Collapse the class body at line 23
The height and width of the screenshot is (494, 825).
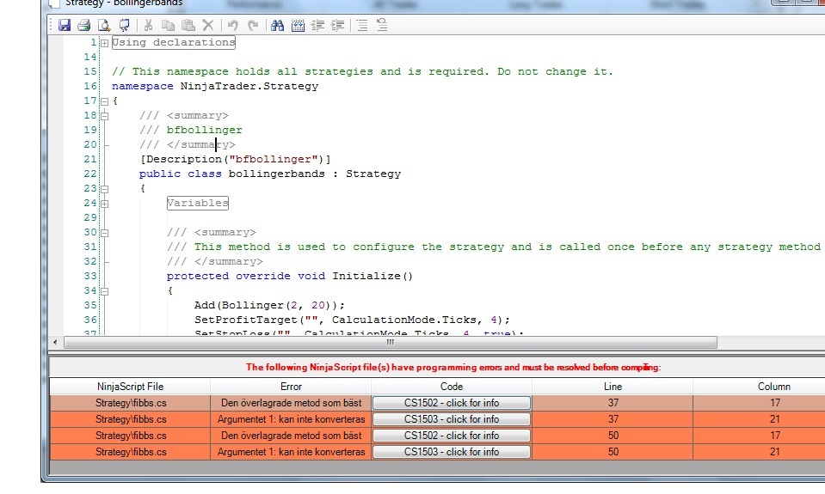[104, 189]
